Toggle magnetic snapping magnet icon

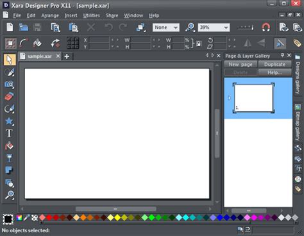pyautogui.click(x=266, y=28)
